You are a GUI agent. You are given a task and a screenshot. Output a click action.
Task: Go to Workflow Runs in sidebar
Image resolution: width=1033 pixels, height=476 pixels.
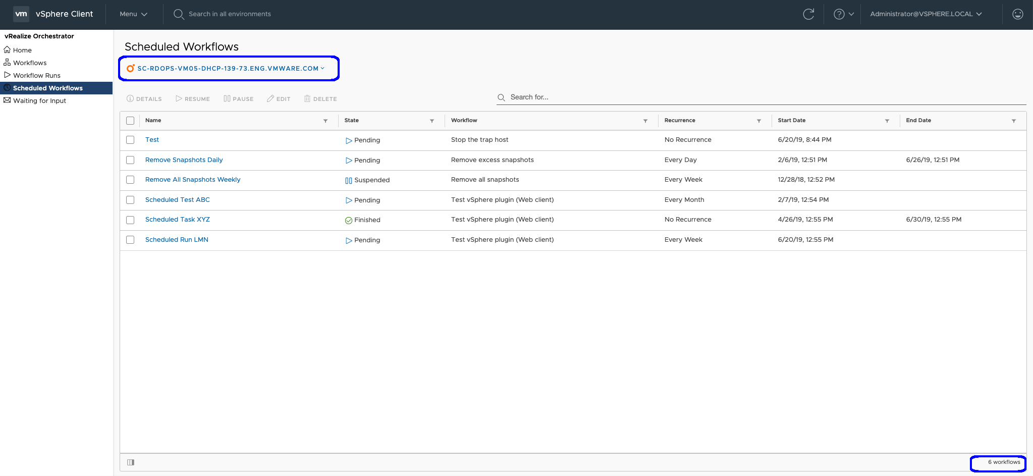click(x=36, y=75)
